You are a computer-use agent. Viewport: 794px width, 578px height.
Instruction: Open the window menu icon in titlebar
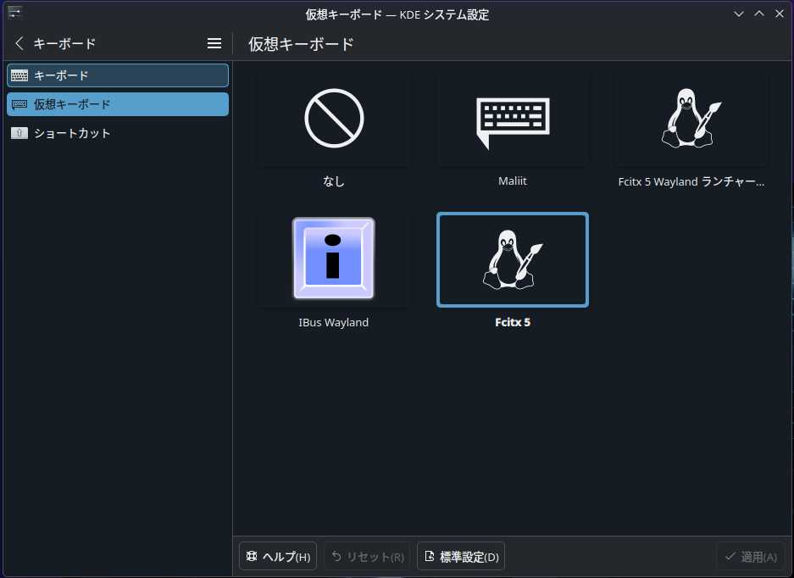coord(14,13)
